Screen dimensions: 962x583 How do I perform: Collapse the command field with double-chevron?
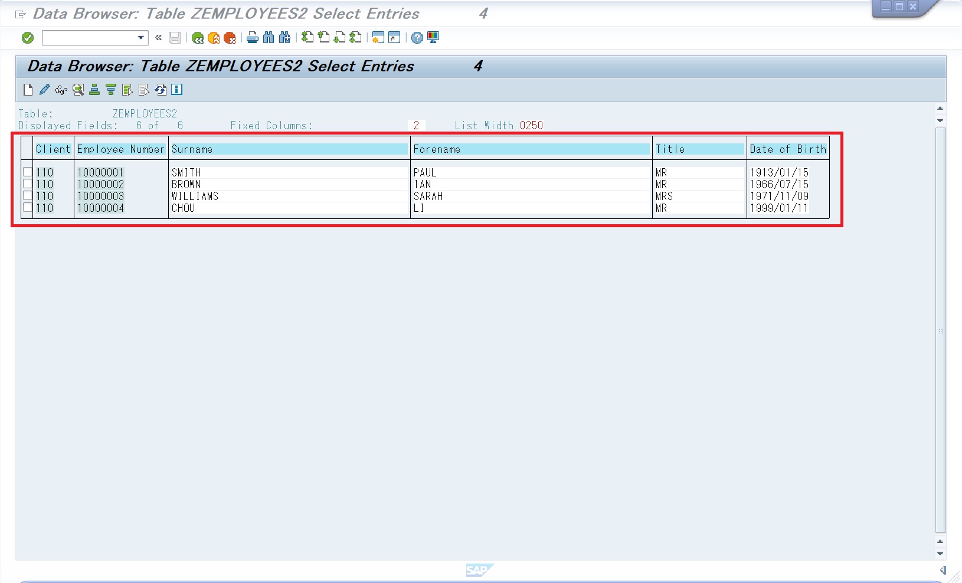[158, 37]
